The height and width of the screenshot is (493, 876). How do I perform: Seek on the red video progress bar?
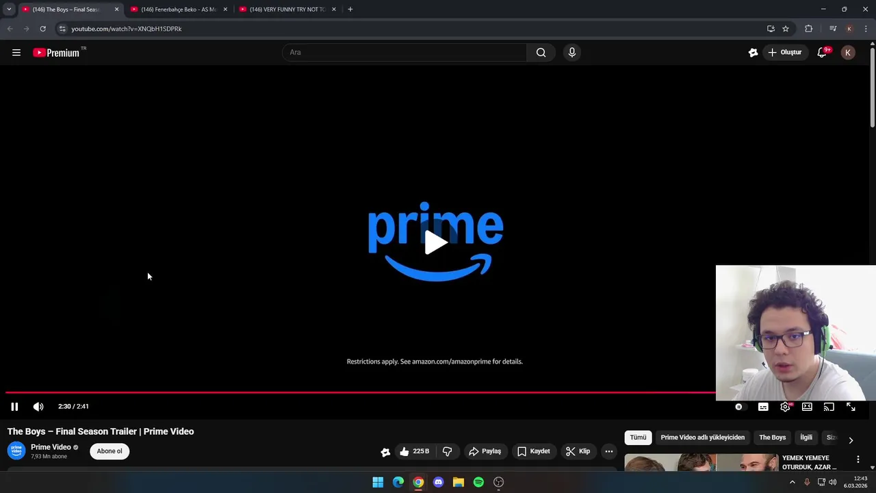click(x=360, y=392)
